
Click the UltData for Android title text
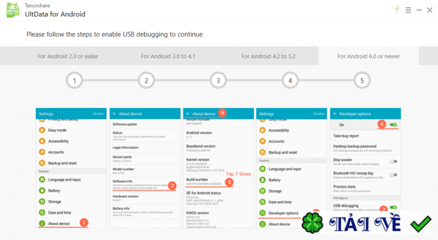[x=55, y=14]
